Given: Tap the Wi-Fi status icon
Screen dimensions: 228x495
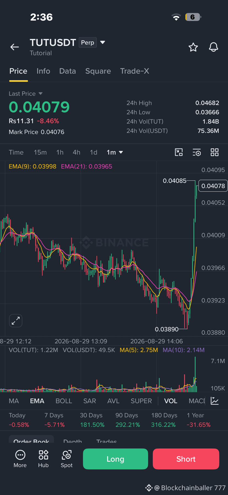Looking at the screenshot, I should (176, 17).
